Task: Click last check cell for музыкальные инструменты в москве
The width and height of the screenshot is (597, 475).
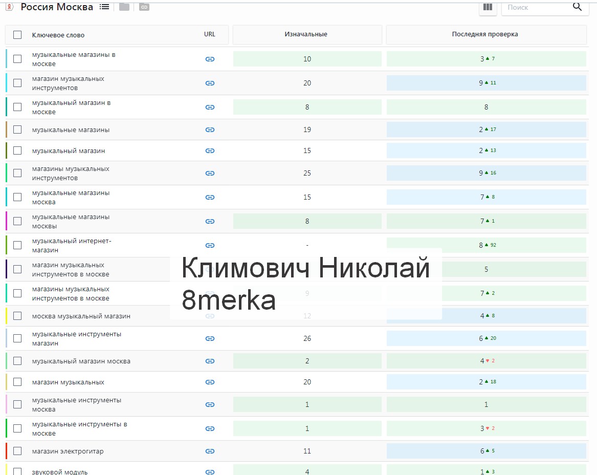Action: pyautogui.click(x=487, y=428)
